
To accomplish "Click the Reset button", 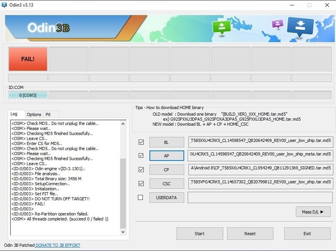I will point(250,234).
